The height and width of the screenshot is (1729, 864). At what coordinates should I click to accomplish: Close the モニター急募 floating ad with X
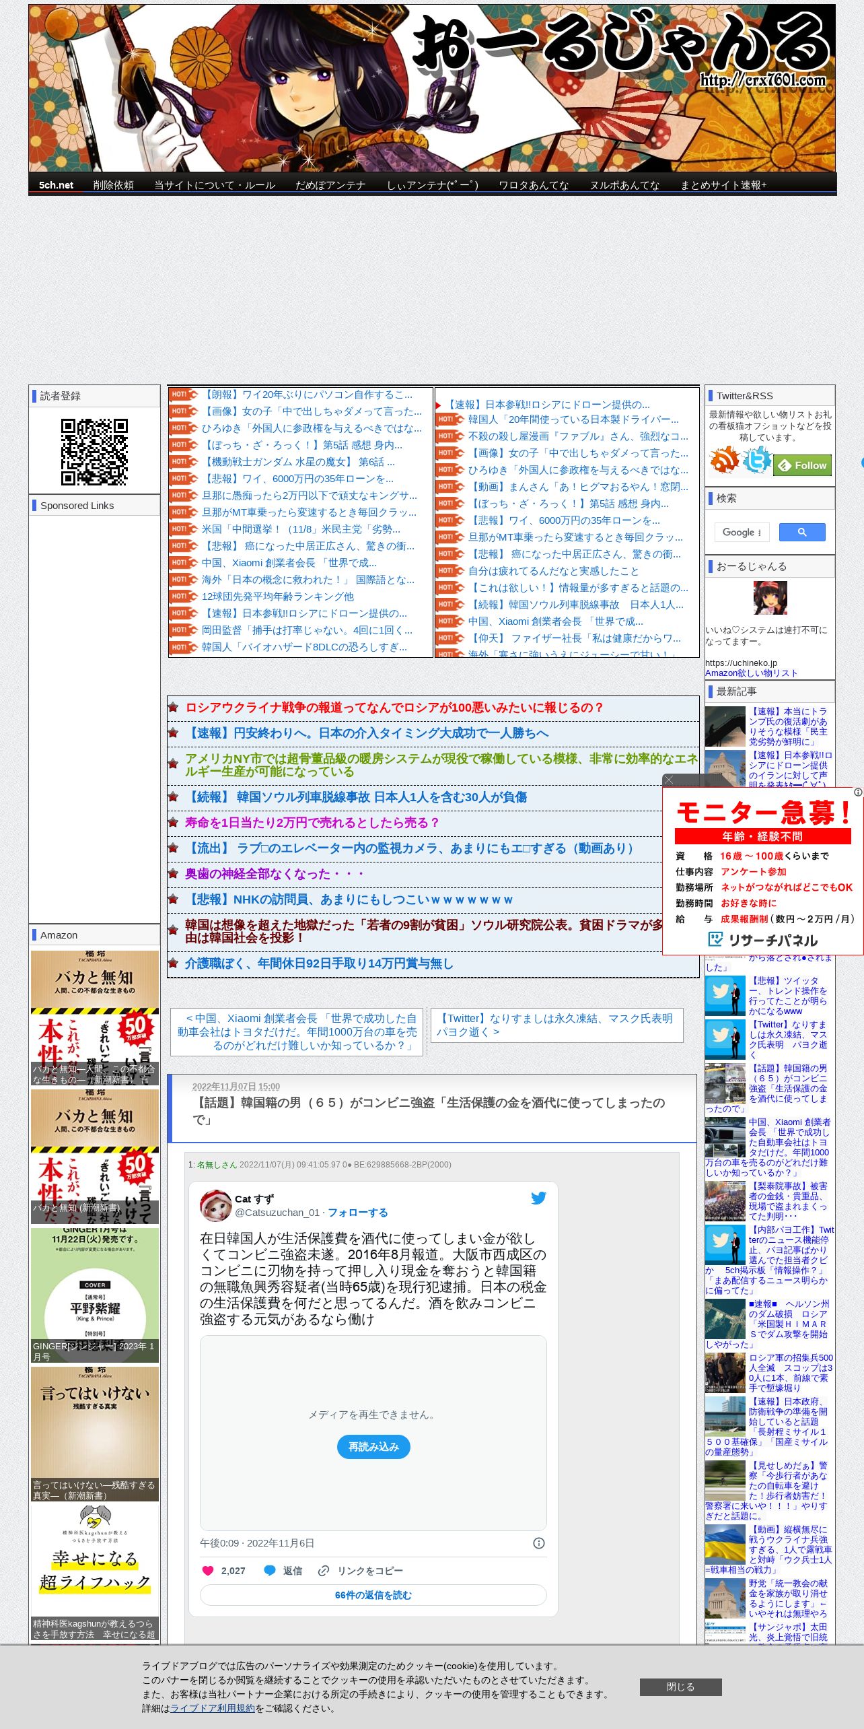pyautogui.click(x=669, y=780)
